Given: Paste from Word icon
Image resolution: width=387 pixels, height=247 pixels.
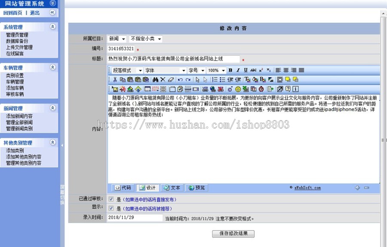Looking at the screenshot, I should click(x=146, y=79).
